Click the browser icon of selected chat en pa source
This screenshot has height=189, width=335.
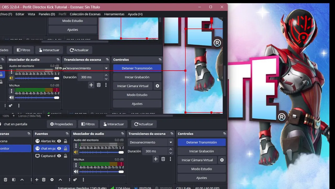[x=37, y=148]
